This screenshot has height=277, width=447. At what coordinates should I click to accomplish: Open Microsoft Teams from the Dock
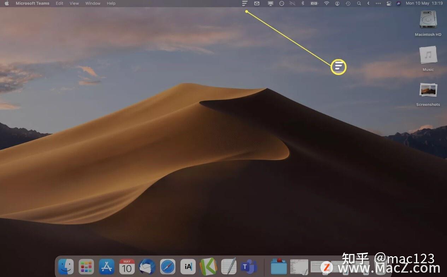click(249, 267)
